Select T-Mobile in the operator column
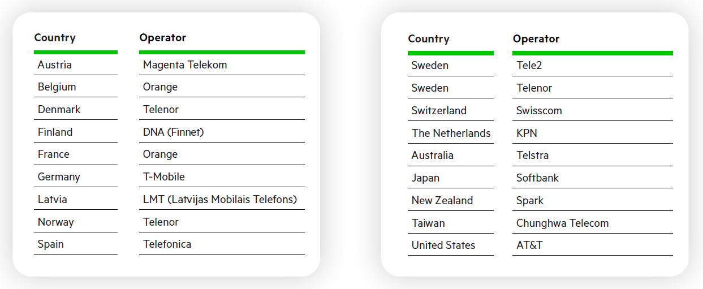This screenshot has width=703, height=289. (164, 177)
